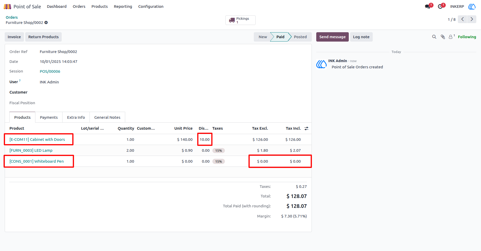481x251 pixels.
Task: Switch to the Payments tab
Action: point(49,117)
